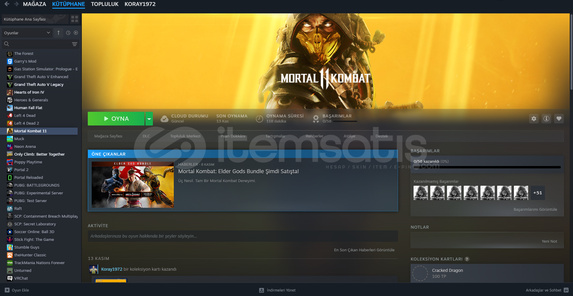Click the Yeni Not button
Screen dimensions: 573x296
[549, 241]
